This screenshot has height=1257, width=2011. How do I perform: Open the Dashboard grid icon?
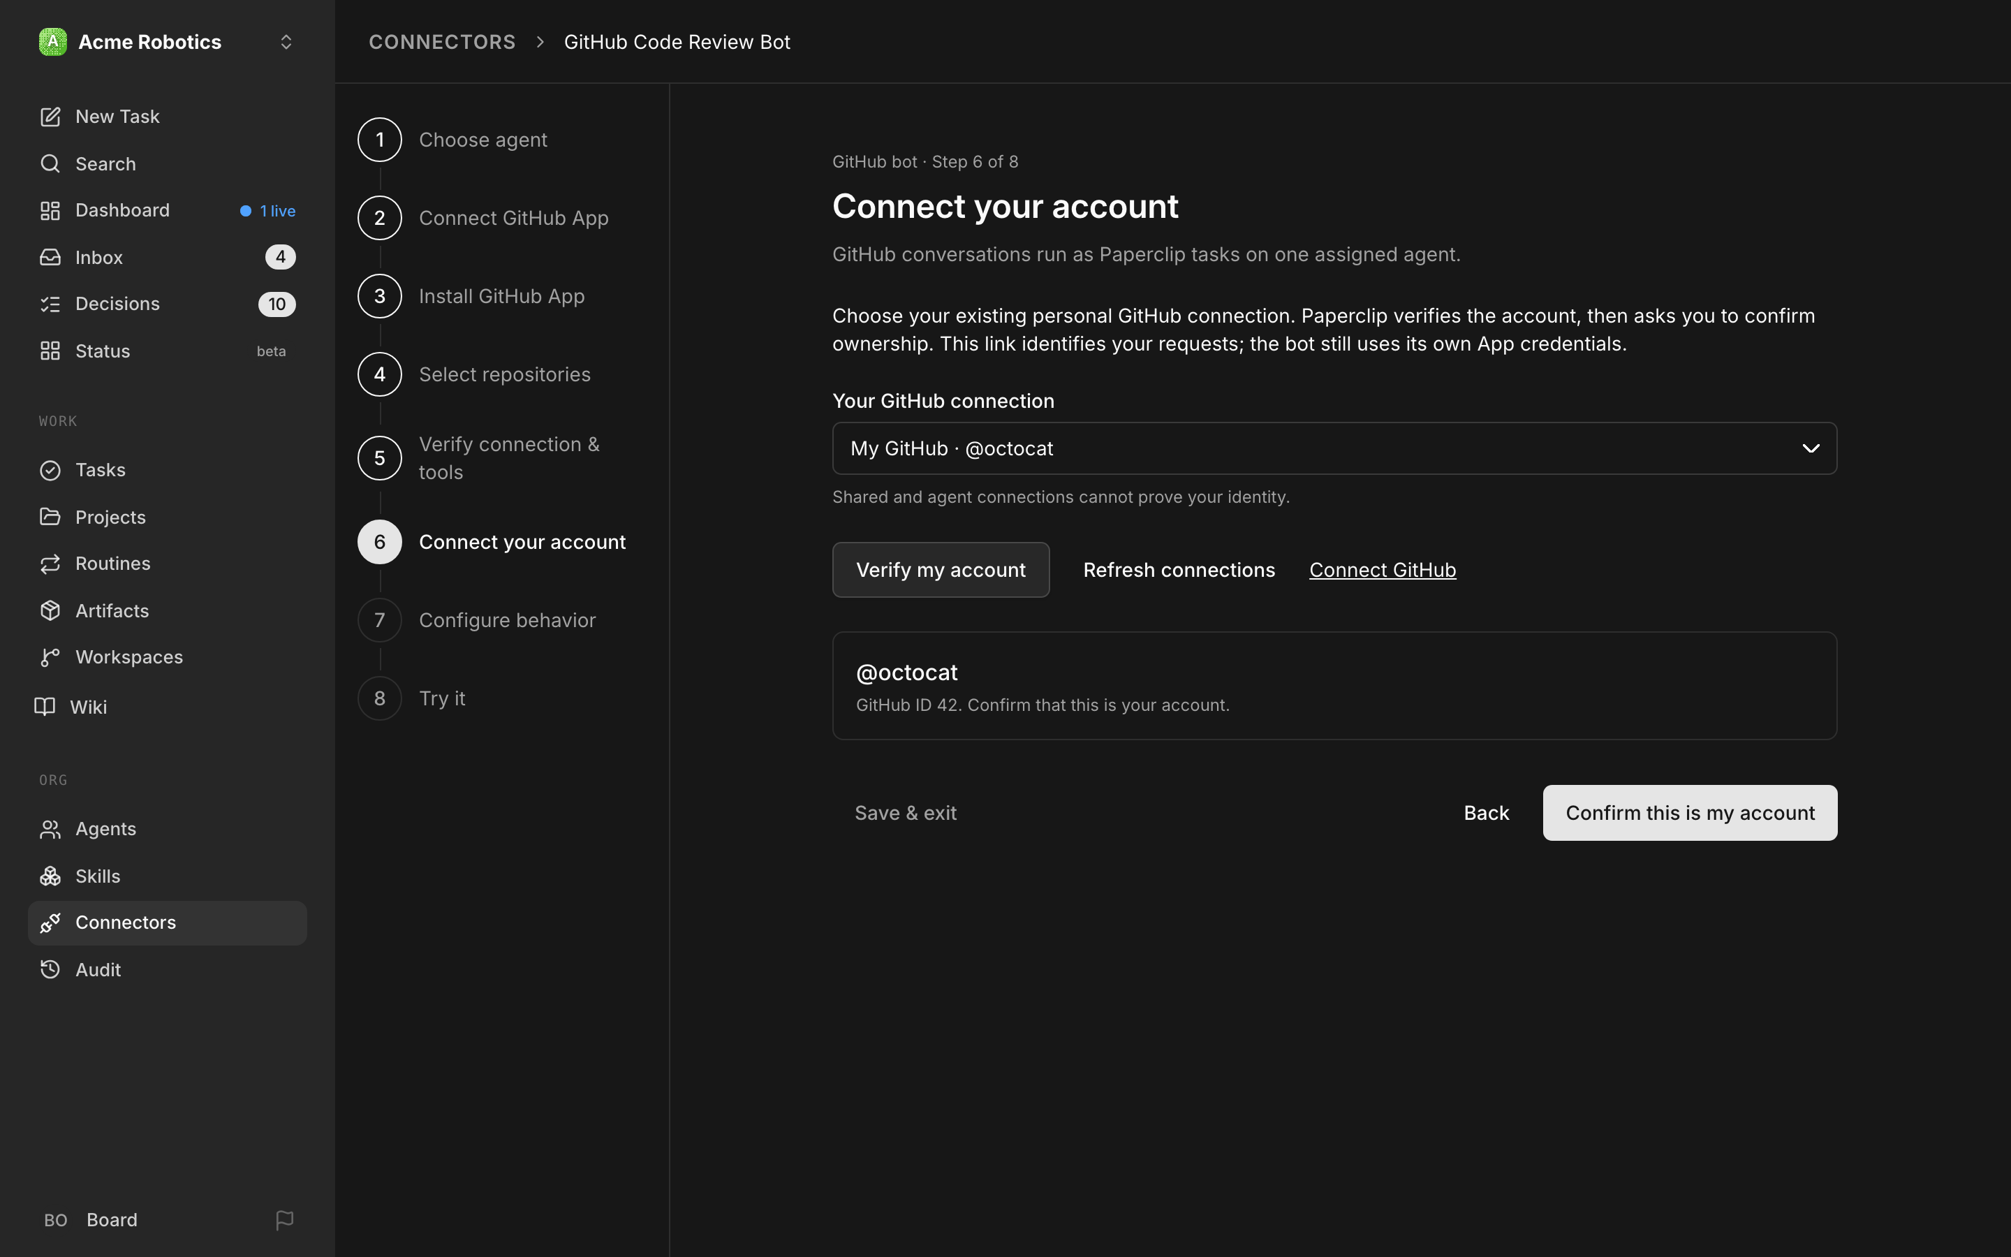pos(50,210)
